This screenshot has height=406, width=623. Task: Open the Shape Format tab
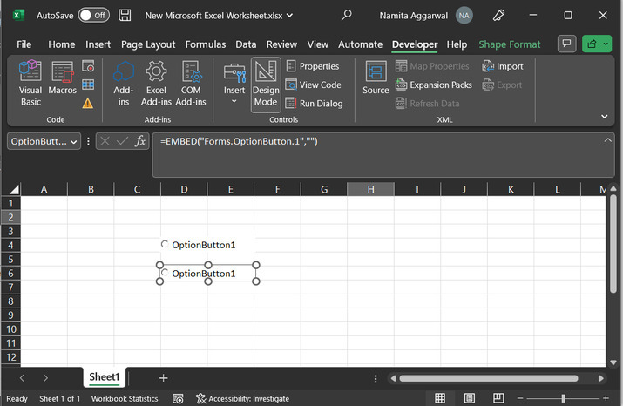[509, 44]
